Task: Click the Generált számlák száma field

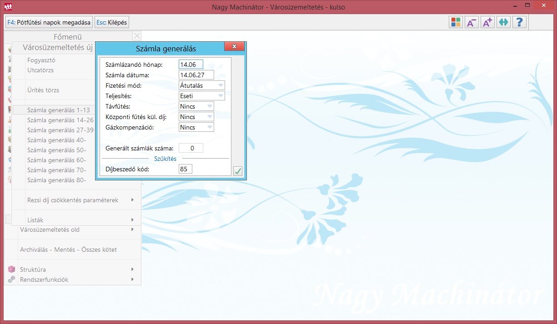Action: click(x=191, y=148)
